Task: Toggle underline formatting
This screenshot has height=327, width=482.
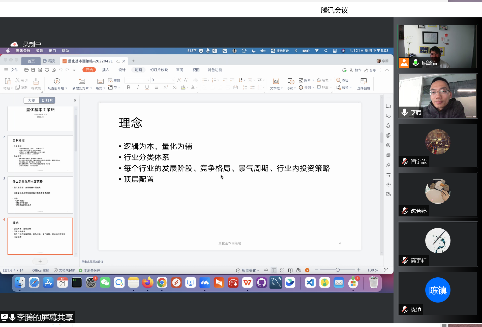Action: pos(147,87)
